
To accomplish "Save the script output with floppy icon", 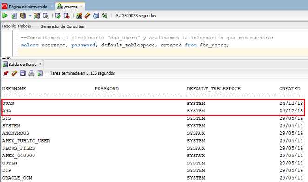I will pos(23,73).
